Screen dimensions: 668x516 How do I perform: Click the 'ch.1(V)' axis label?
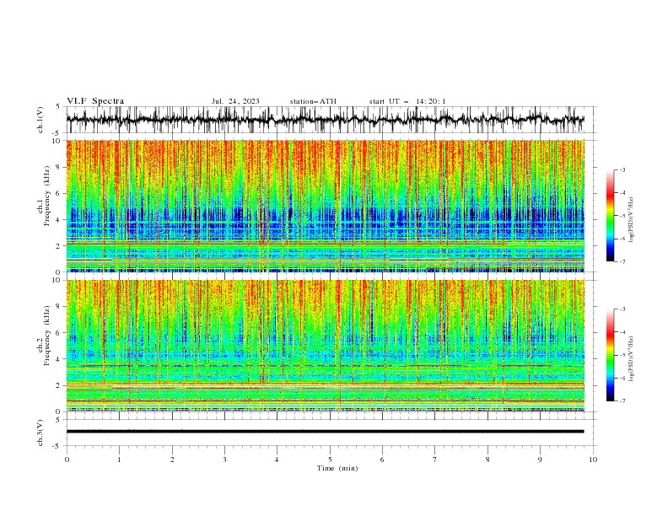40,120
